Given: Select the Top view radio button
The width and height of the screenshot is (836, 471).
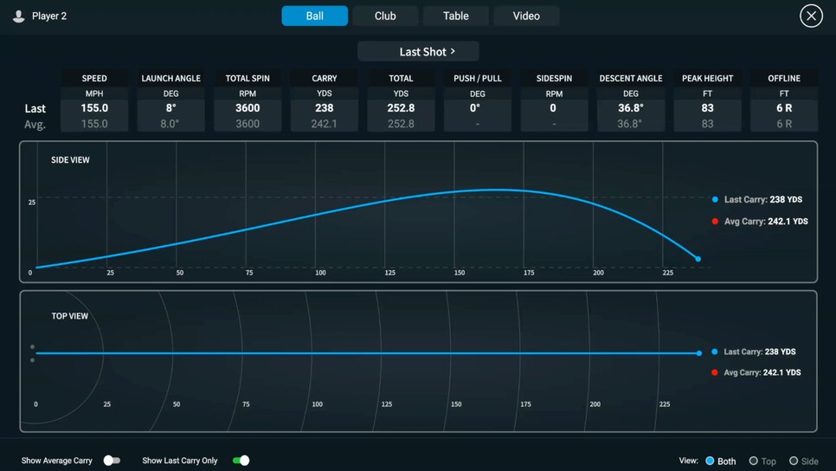Looking at the screenshot, I should [x=754, y=461].
